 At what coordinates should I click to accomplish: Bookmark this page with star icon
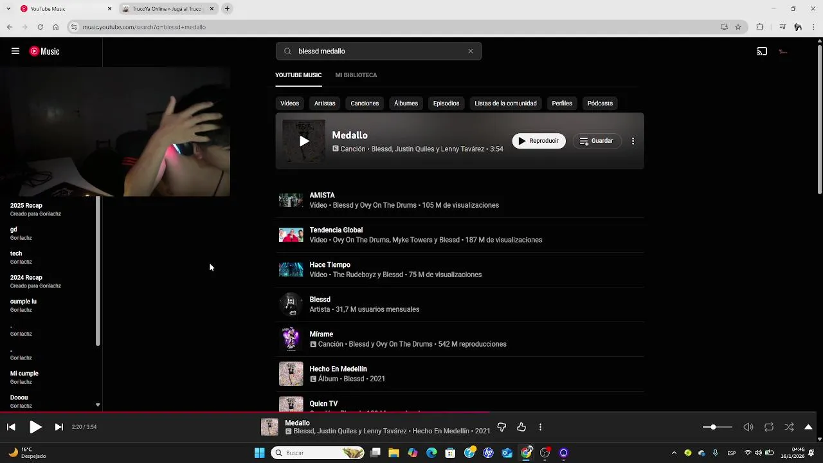738,27
